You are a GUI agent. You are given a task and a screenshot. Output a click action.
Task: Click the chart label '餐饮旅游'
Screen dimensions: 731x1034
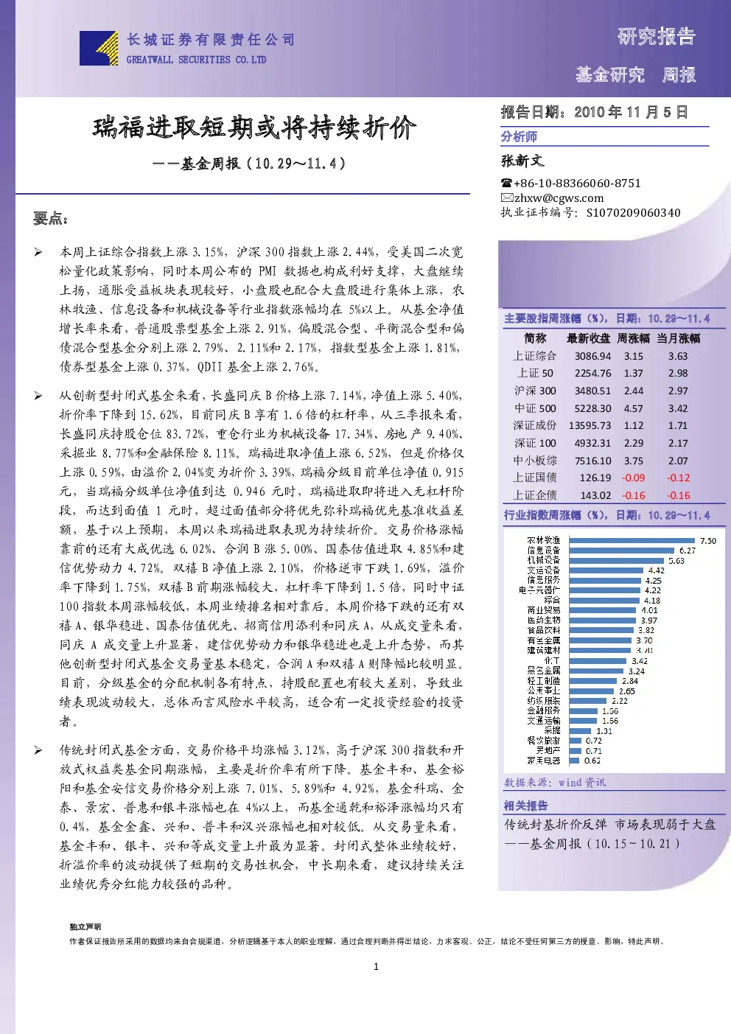point(544,741)
